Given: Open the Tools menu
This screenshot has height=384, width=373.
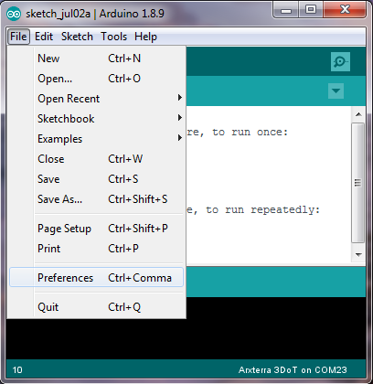Looking at the screenshot, I should tap(113, 37).
